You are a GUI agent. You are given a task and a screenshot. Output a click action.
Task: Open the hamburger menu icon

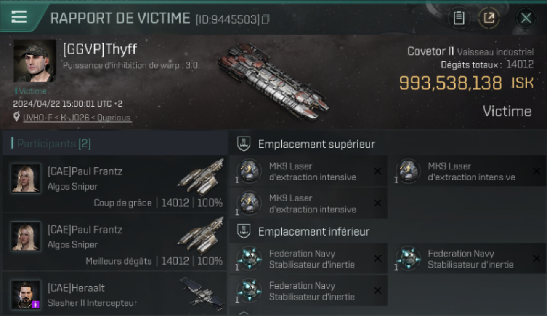[19, 17]
